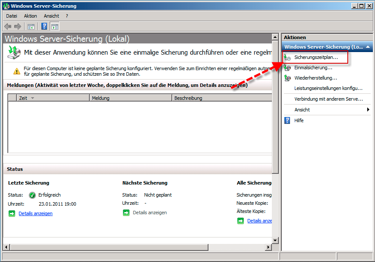
Task: Open Details anzeigen under Alle Sicherungen
Action: click(x=259, y=221)
